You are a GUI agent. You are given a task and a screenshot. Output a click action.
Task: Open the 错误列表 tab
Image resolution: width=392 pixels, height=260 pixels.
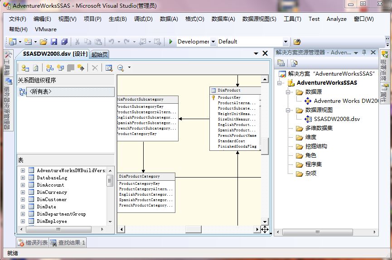pyautogui.click(x=33, y=242)
